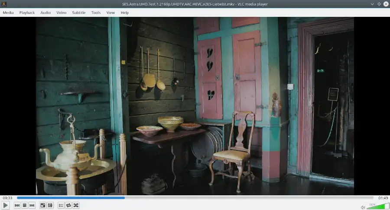Viewport: 390px width, 210px height.
Task: Adjust the green volume slider
Action: click(x=377, y=206)
